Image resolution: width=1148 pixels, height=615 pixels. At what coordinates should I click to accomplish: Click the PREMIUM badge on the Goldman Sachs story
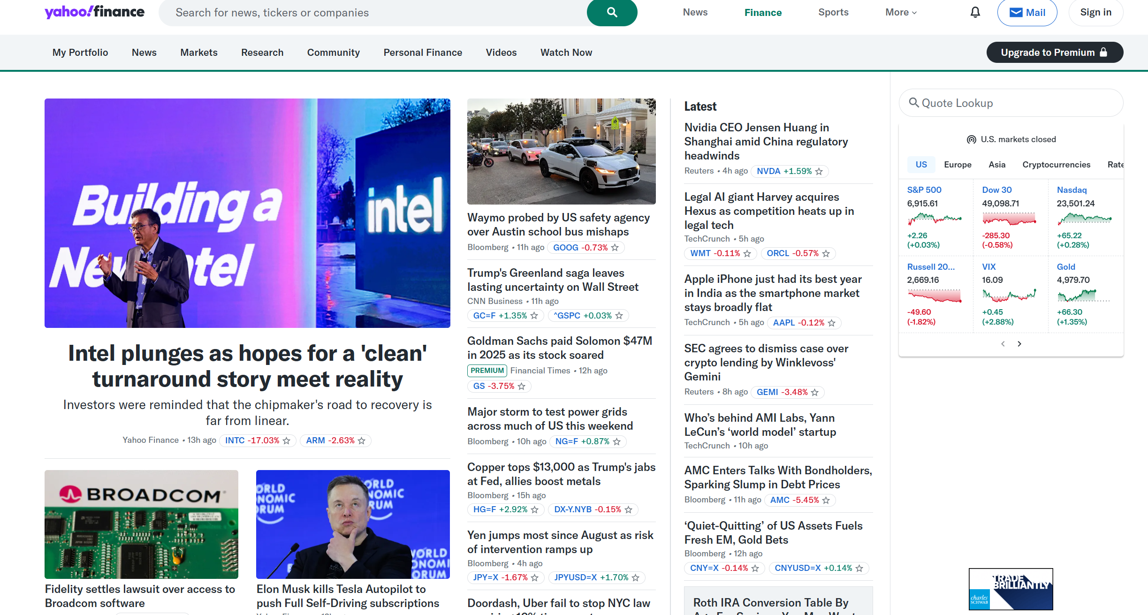(487, 371)
